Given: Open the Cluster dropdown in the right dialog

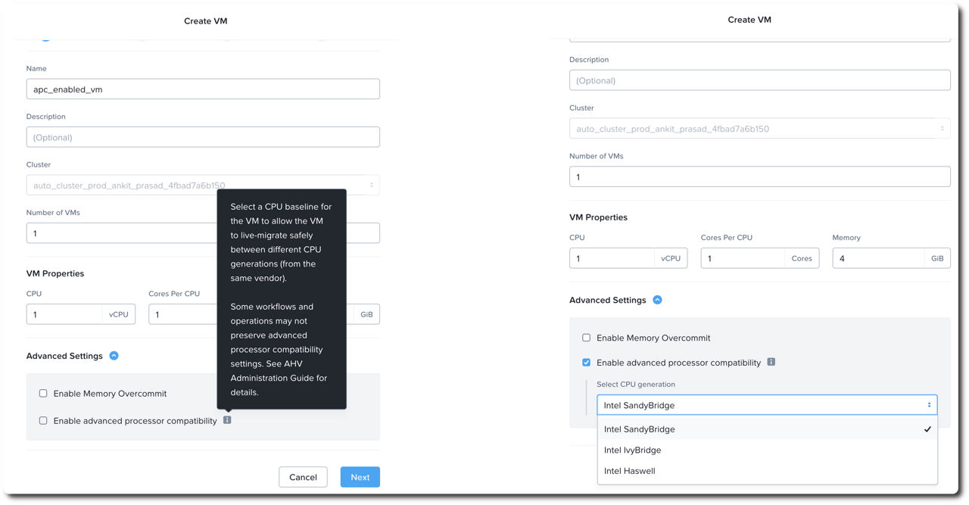Looking at the screenshot, I should tap(759, 129).
